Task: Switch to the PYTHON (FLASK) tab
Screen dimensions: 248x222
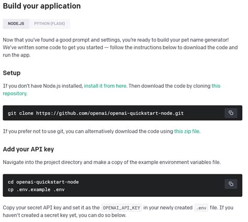Action: 50,24
